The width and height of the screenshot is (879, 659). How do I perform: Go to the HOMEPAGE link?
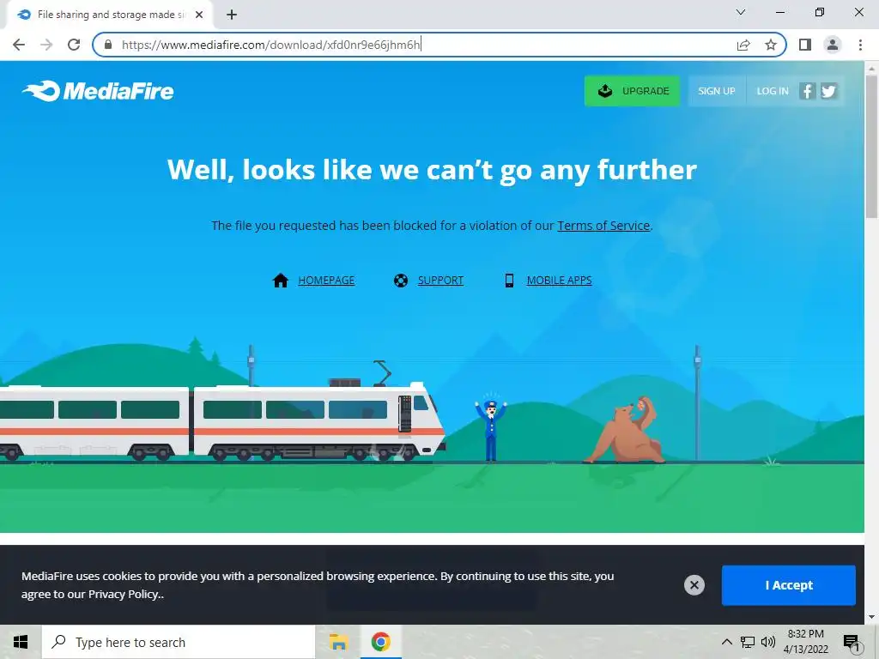tap(326, 281)
